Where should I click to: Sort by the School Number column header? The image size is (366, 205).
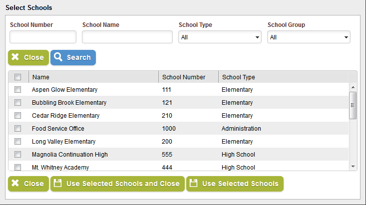coord(184,77)
